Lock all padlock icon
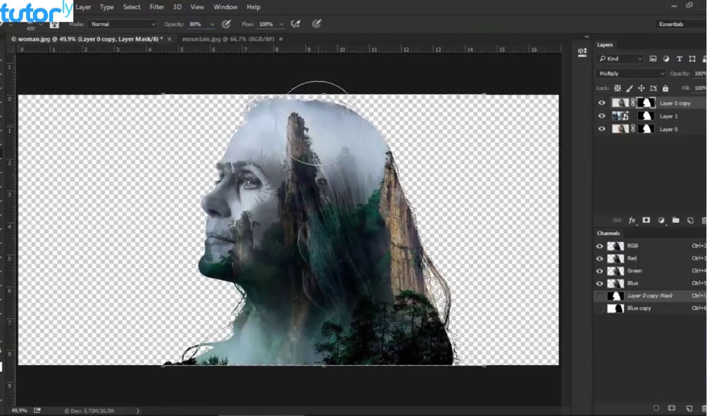Screen dimensions: 707x416 (665, 88)
